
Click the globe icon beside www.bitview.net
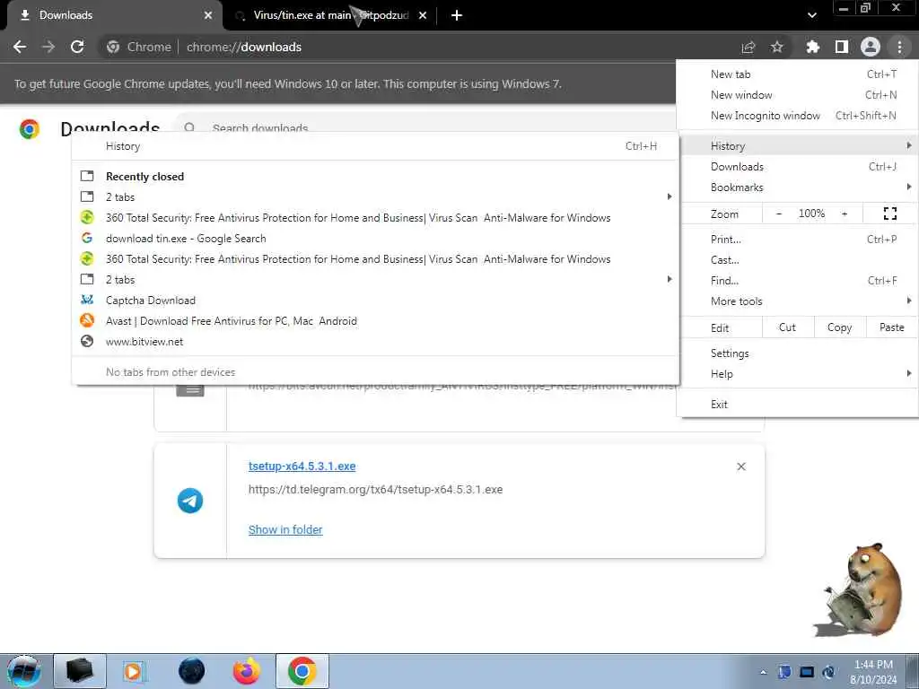pos(87,341)
